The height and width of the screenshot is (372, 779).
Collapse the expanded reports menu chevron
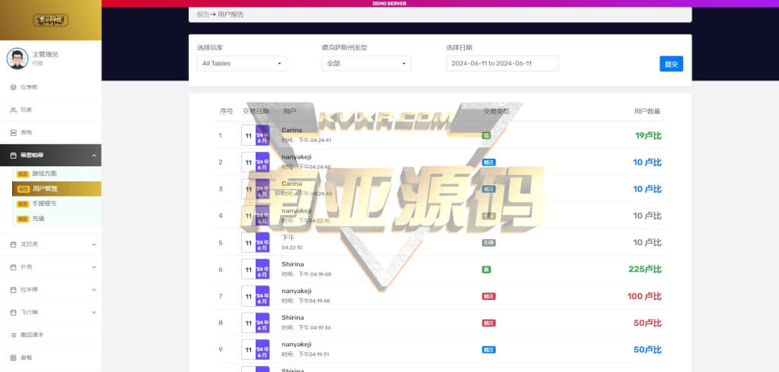click(94, 155)
